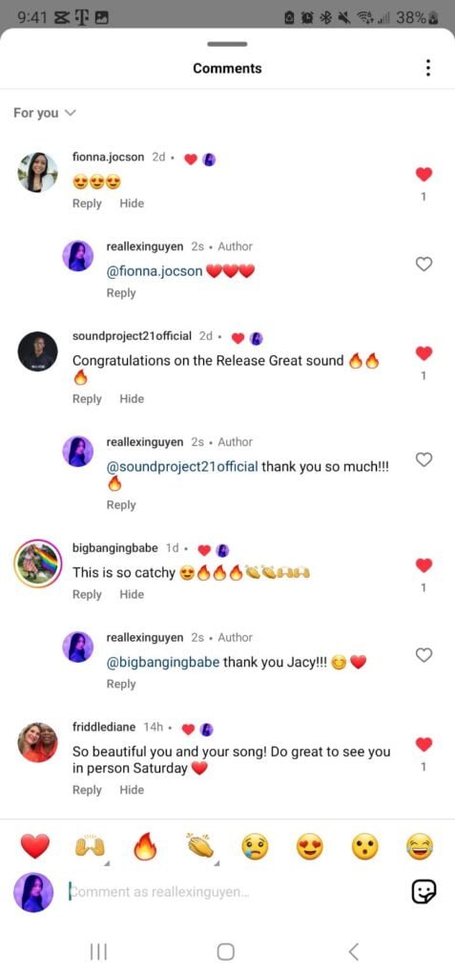Tap the red heart emoji quick reaction
Image resolution: width=455 pixels, height=978 pixels.
[35, 847]
